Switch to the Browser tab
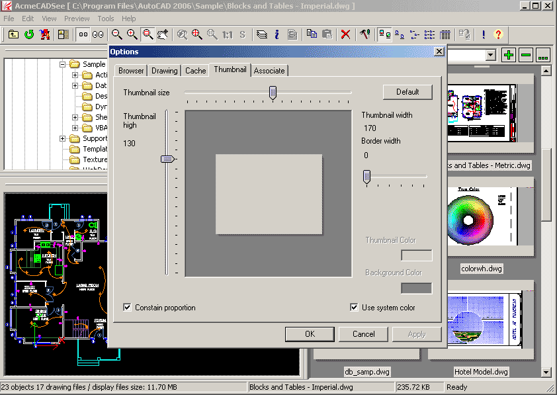This screenshot has height=395, width=557. pyautogui.click(x=131, y=71)
